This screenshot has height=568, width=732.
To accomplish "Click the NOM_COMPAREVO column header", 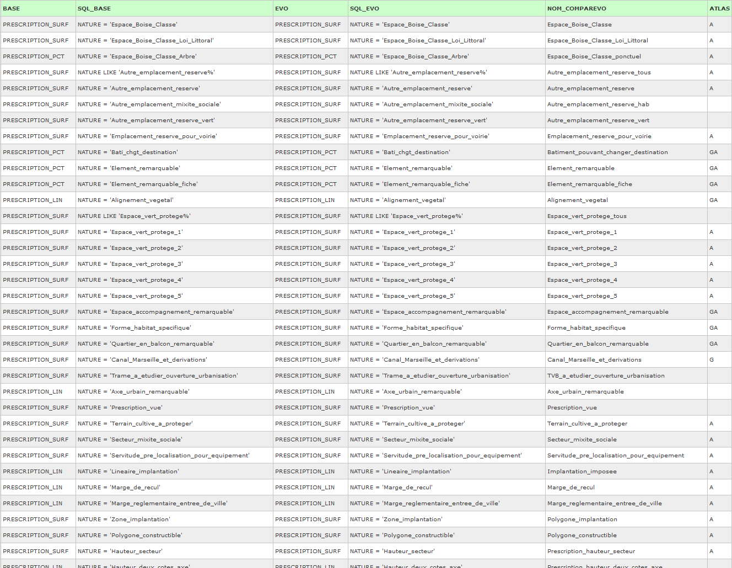I will pos(577,8).
